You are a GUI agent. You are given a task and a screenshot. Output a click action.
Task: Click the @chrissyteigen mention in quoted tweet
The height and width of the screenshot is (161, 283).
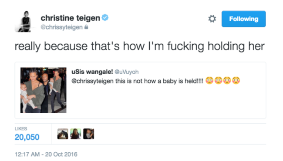click(x=92, y=81)
